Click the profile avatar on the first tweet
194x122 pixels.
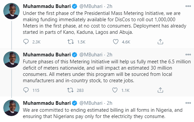(11, 11)
